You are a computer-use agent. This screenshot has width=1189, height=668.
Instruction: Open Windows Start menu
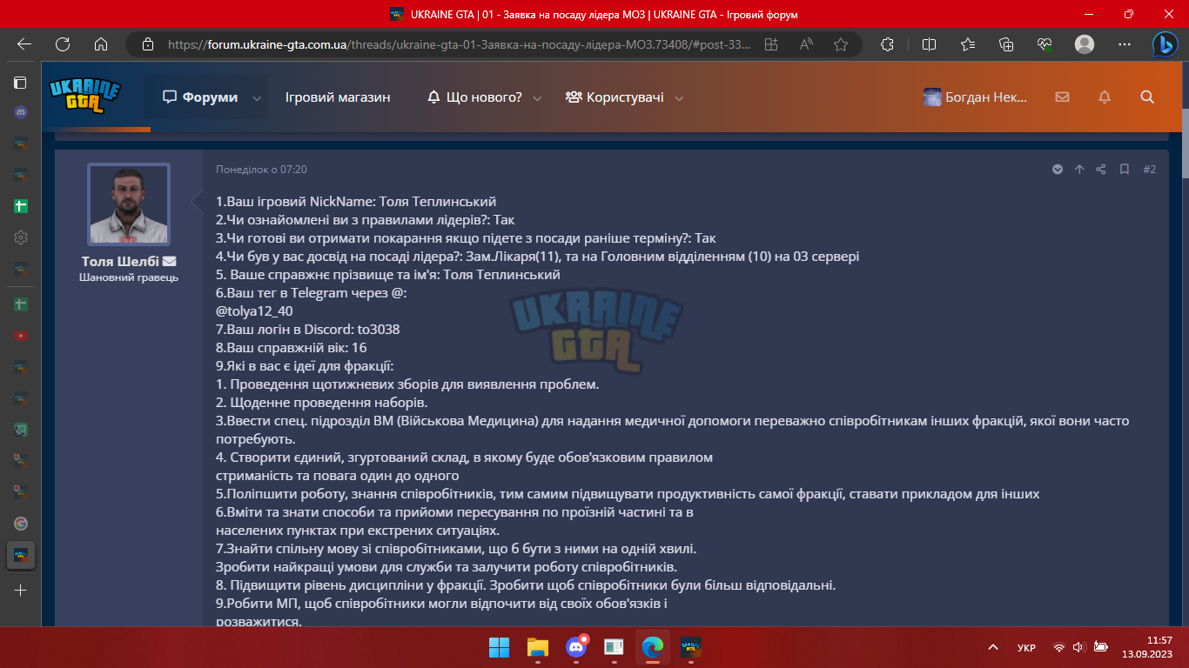coord(499,647)
